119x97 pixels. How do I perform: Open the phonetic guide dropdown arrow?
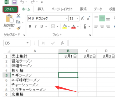[x=89, y=26]
